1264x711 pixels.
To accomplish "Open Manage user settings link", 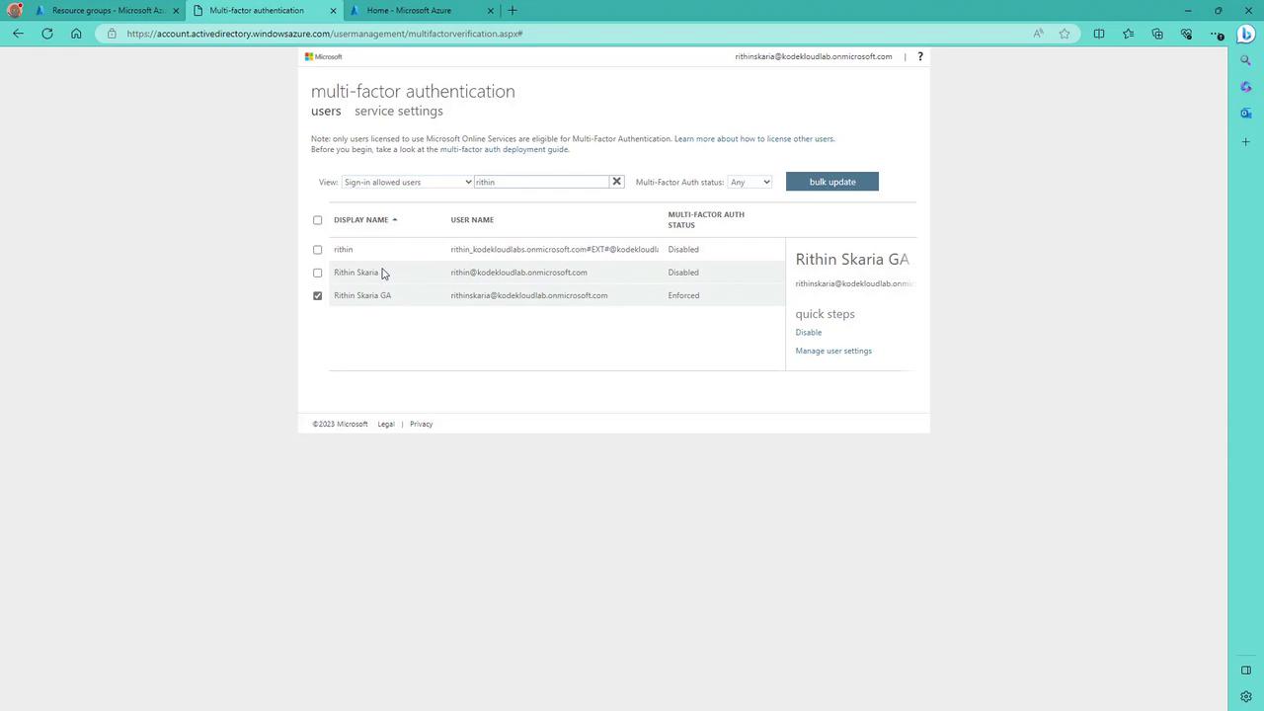I will 833,351.
